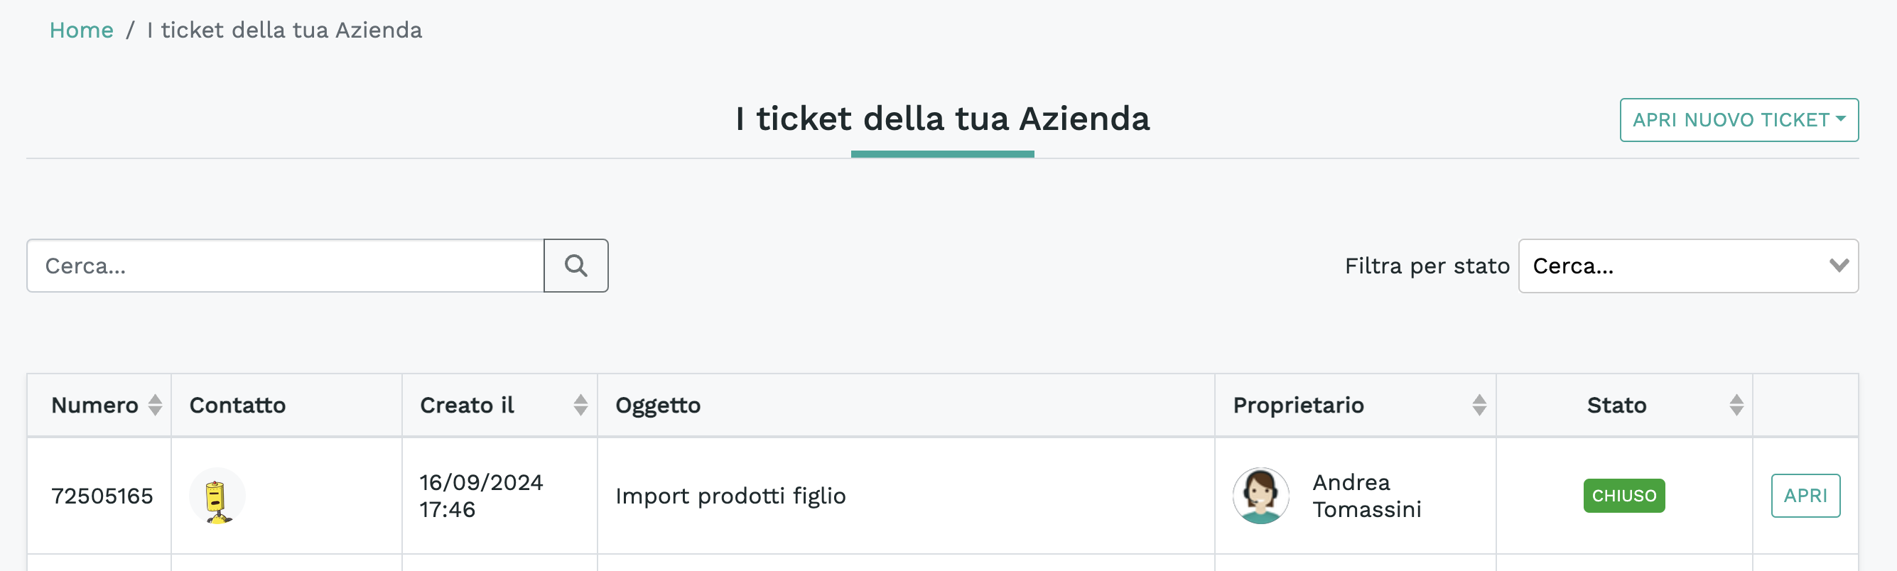1897x571 pixels.
Task: Click ticket number 72505165
Action: [x=102, y=496]
